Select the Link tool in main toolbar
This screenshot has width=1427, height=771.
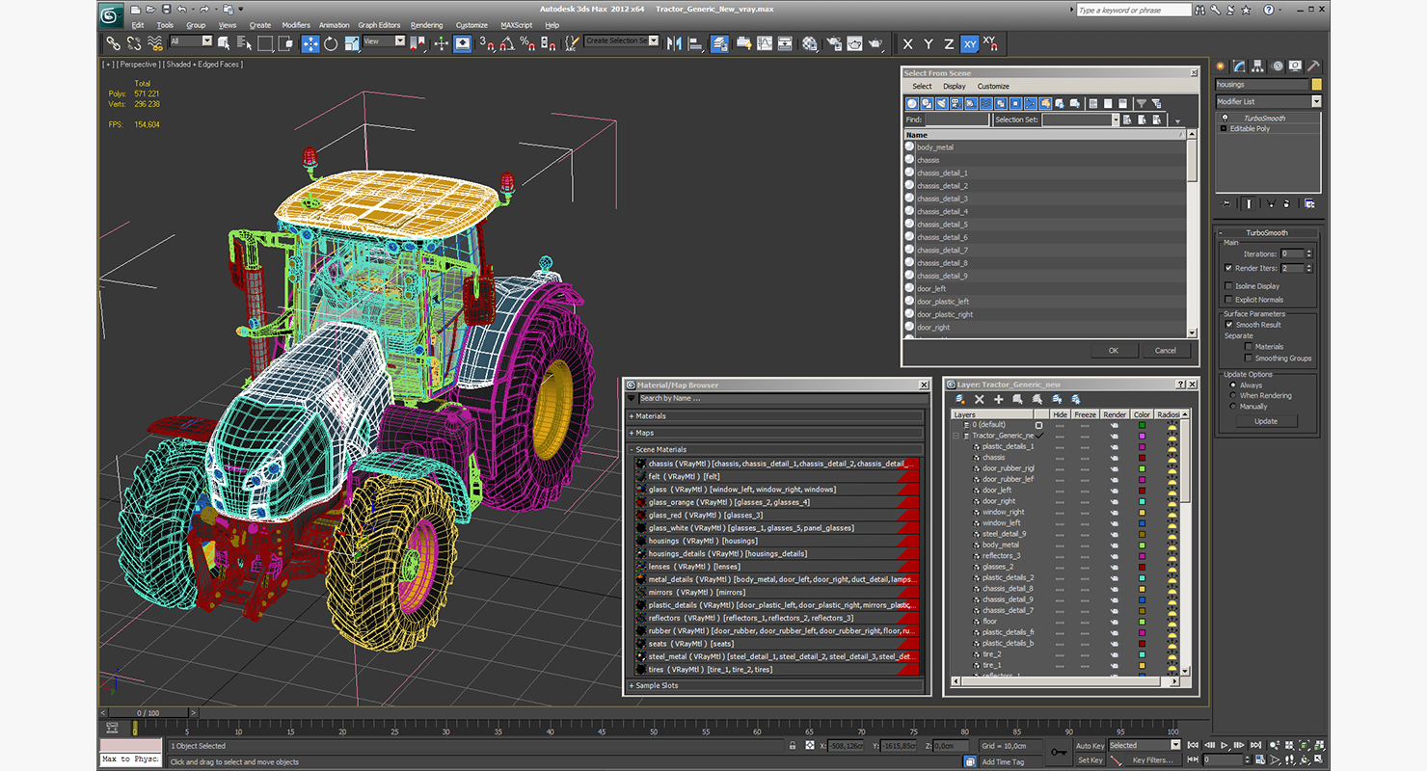click(113, 43)
